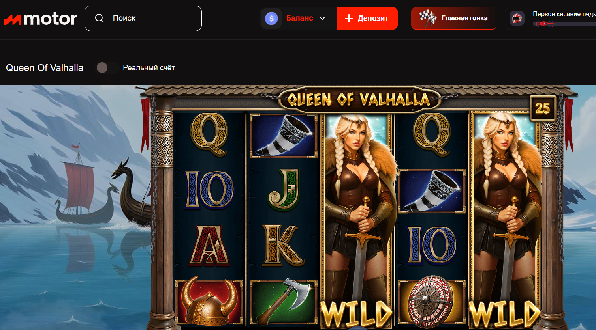Open the Первое касание педали panel
The height and width of the screenshot is (330, 596).
[550, 18]
